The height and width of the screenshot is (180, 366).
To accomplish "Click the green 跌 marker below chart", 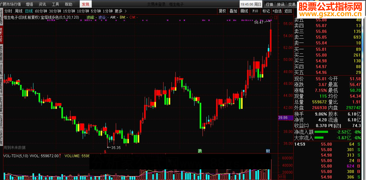I will click(x=200, y=151).
